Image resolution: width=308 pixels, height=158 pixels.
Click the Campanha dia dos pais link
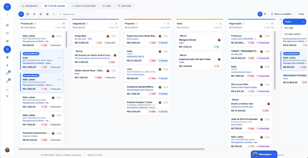click(x=242, y=107)
